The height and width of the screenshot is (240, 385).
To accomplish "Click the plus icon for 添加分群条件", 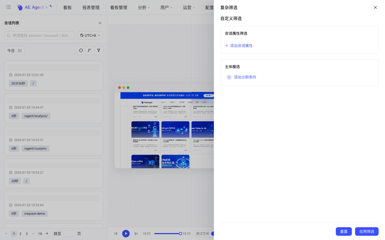I will [x=229, y=77].
